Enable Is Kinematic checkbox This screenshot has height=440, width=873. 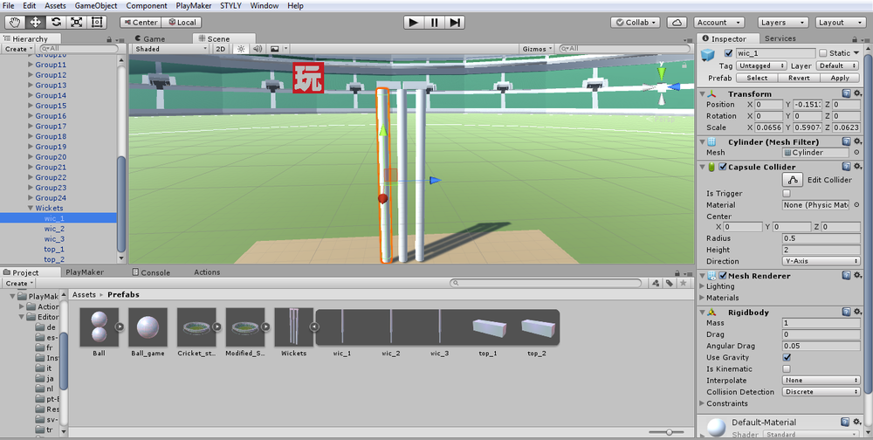coord(787,368)
